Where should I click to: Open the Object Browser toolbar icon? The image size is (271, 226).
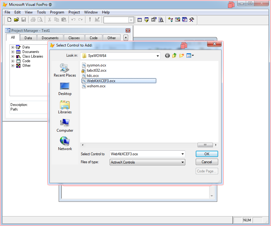[x=178, y=20]
